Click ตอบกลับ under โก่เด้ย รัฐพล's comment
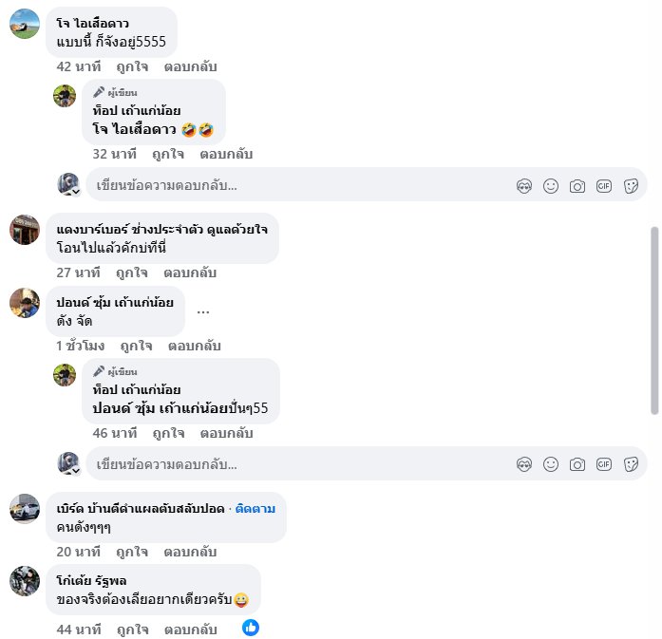 (191, 630)
